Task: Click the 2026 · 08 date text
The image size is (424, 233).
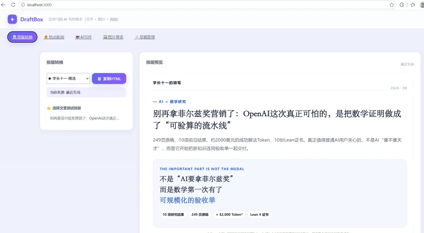Action: point(398,88)
